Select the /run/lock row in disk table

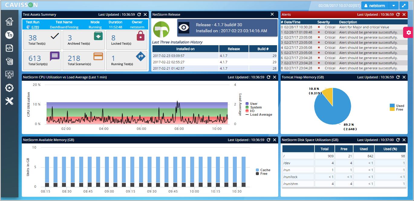click(x=344, y=177)
